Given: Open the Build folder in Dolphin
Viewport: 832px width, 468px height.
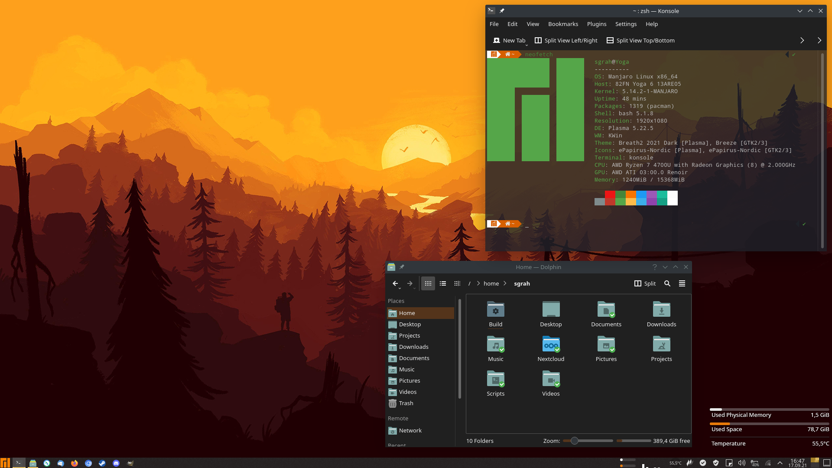Looking at the screenshot, I should click(495, 314).
